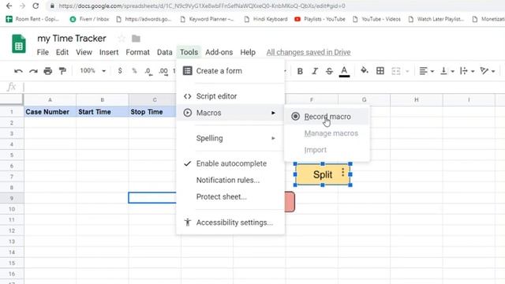Open the Playlists - YouTube bookmark
The height and width of the screenshot is (284, 505).
coord(320,19)
